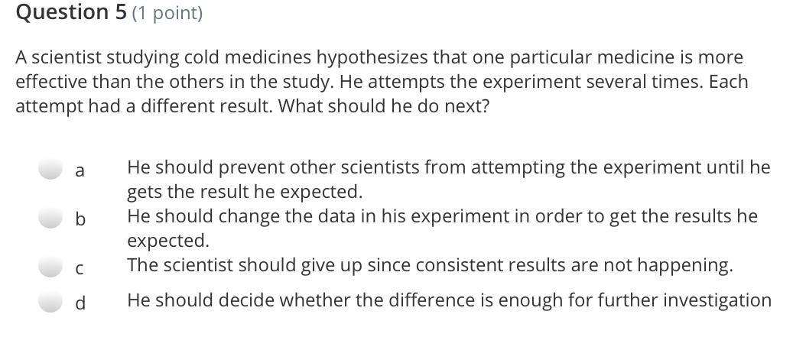Click line 'gets the result he expected.'

(245, 192)
